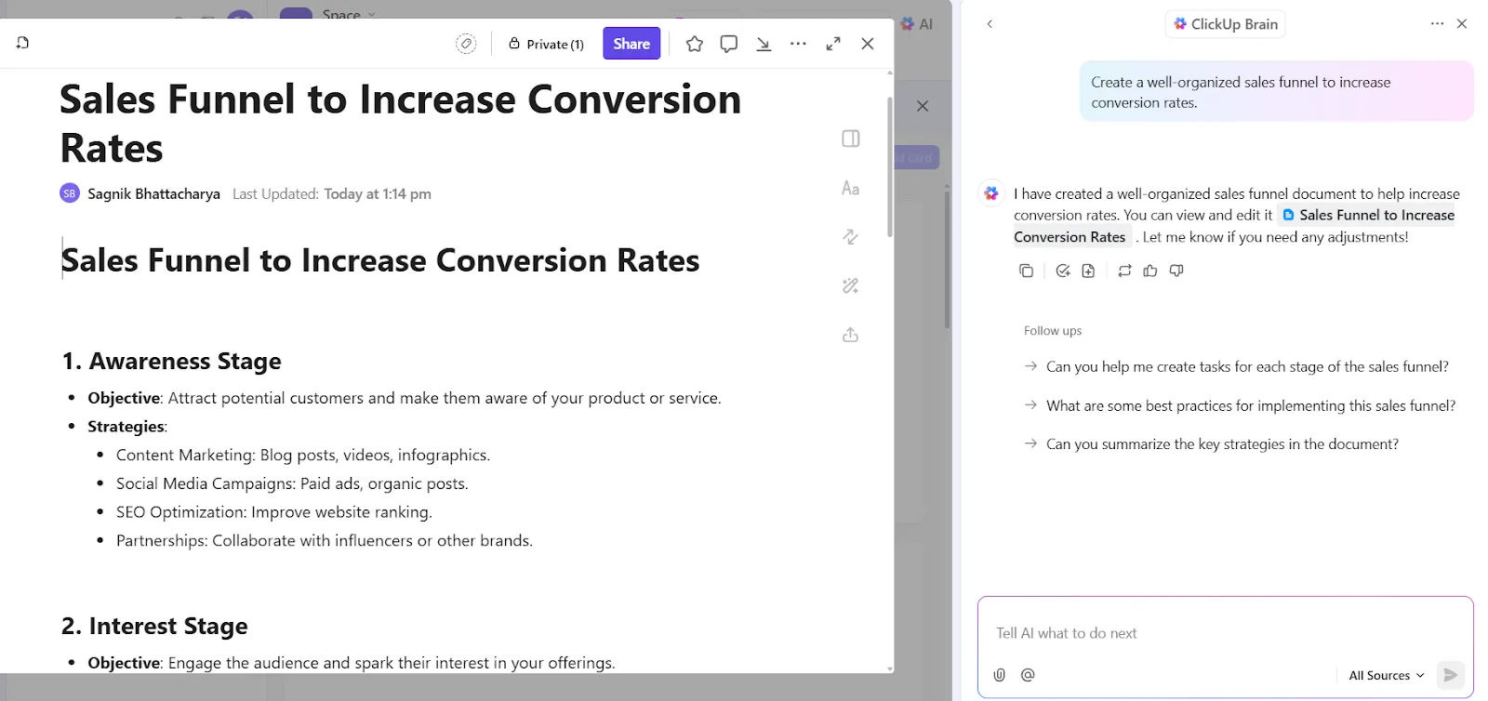
Task: Open document comments via speech bubble icon
Action: click(729, 44)
